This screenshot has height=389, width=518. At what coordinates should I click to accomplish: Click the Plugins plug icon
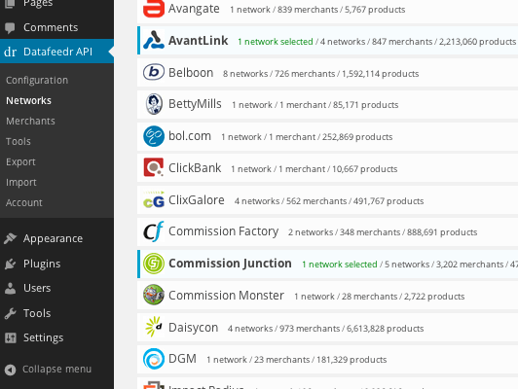(x=11, y=264)
